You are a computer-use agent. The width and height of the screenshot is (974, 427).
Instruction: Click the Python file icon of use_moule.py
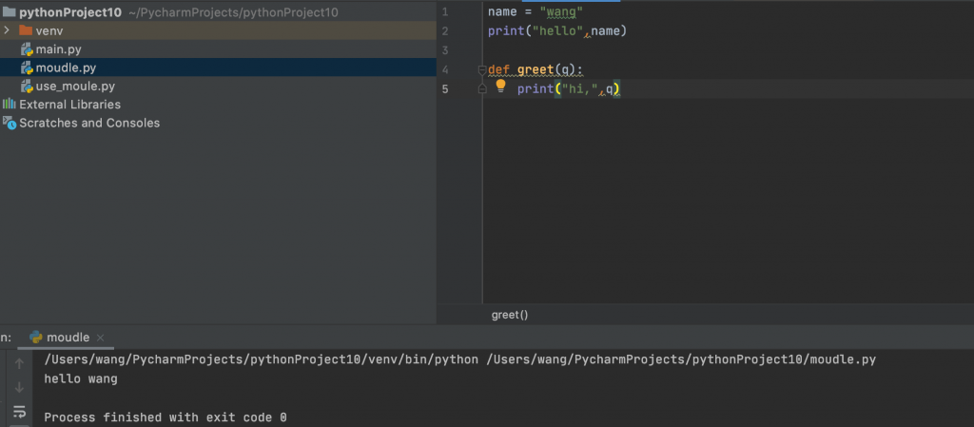[27, 87]
